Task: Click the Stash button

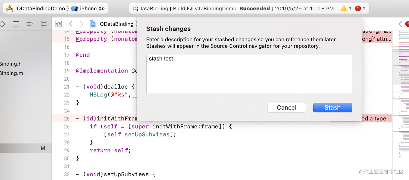Action: point(332,107)
